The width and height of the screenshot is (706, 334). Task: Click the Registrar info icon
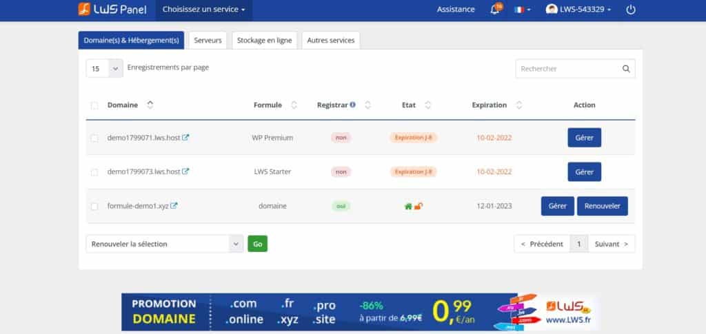(x=352, y=105)
